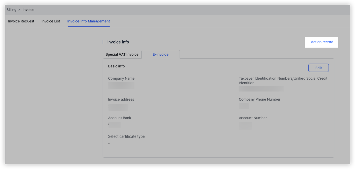The height and width of the screenshot is (169, 355).
Task: Click the Billing breadcrumb link
Action: [11, 10]
